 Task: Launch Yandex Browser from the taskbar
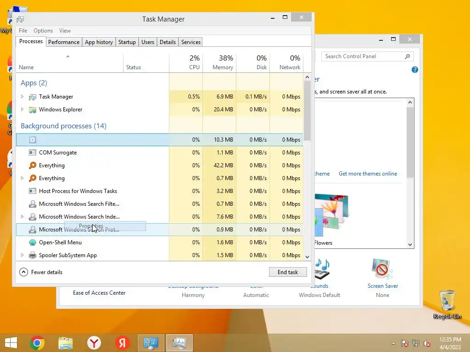coord(94,343)
